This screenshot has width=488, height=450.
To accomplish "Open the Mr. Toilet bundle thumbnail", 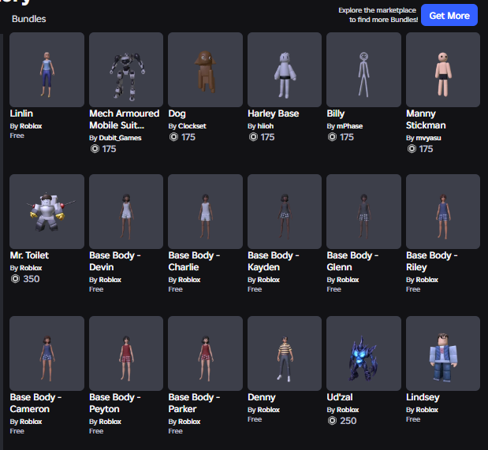I will pyautogui.click(x=47, y=212).
